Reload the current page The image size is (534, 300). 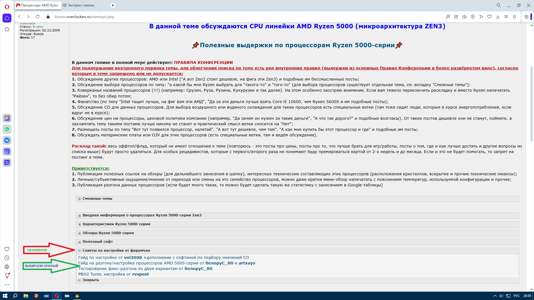(38, 17)
